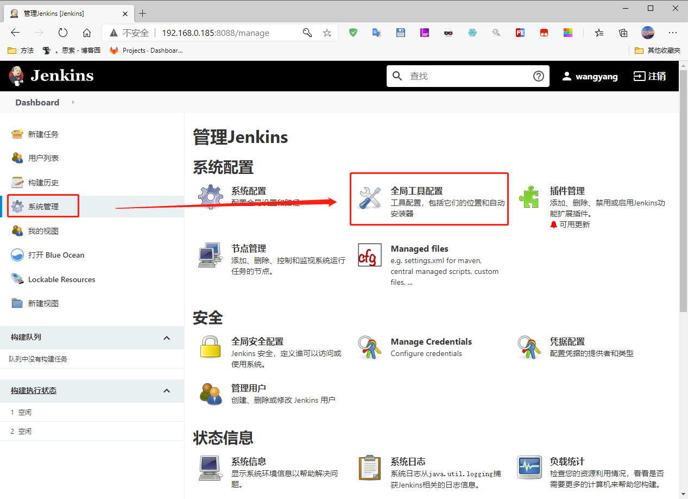Click the 全局安全配置 padlock icon
Image resolution: width=688 pixels, height=499 pixels.
(211, 347)
